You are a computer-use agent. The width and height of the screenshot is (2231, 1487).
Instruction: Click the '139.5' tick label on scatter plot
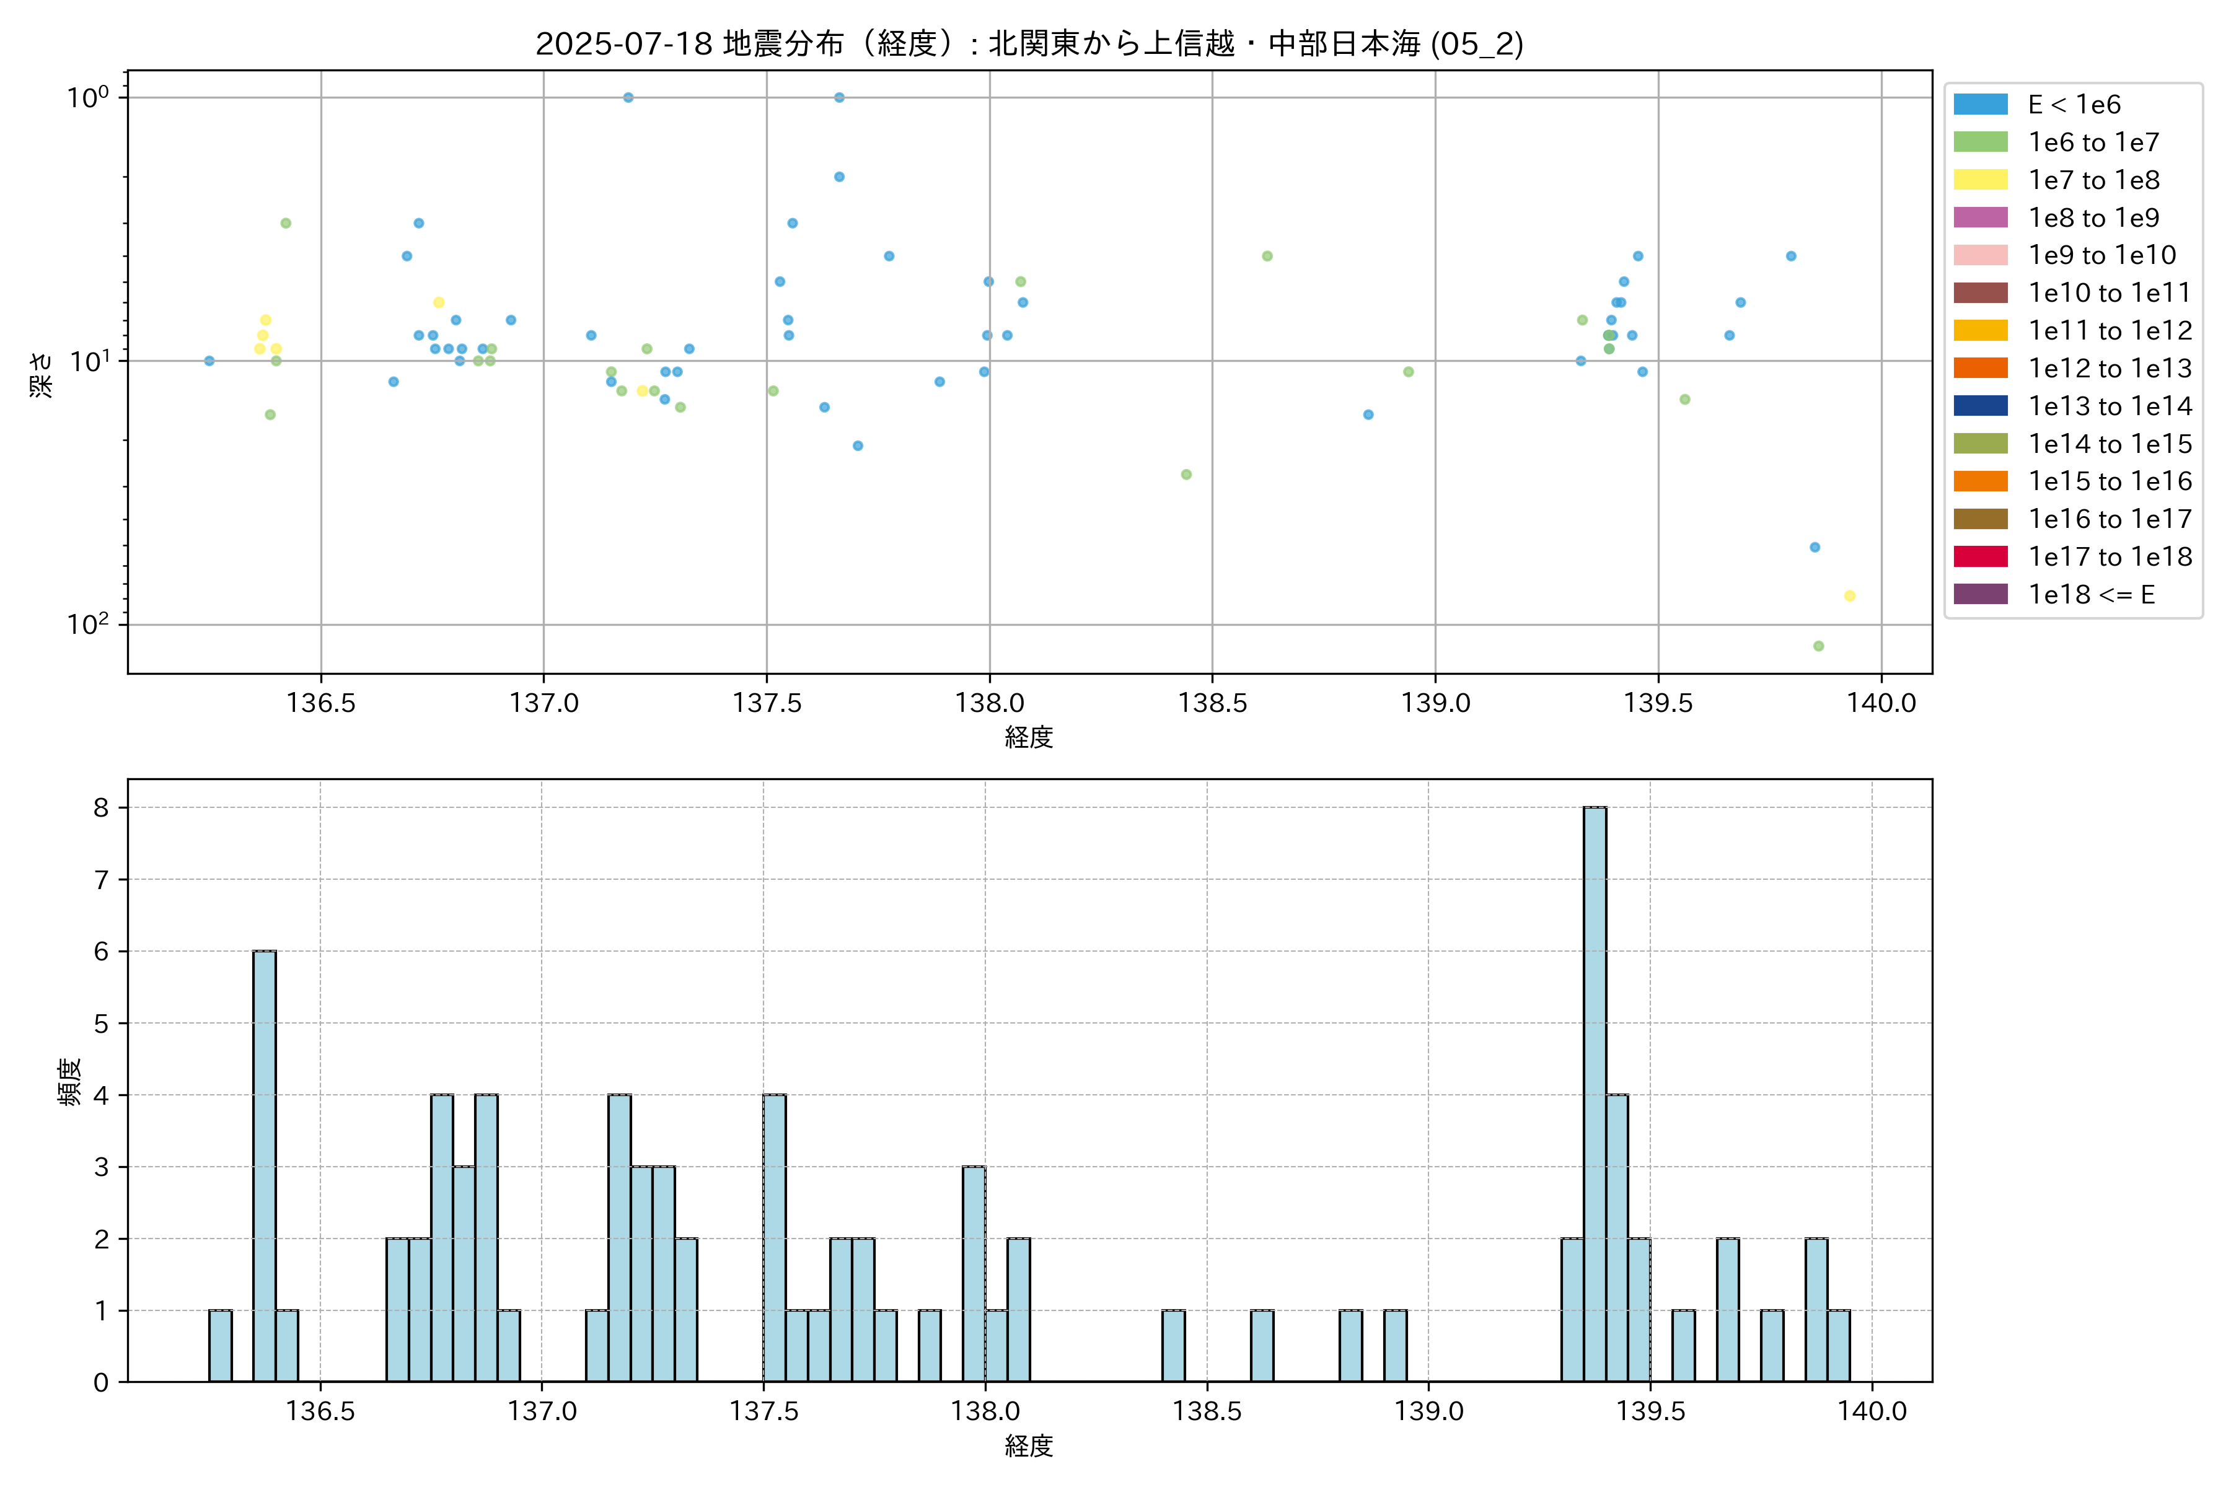click(x=1658, y=703)
